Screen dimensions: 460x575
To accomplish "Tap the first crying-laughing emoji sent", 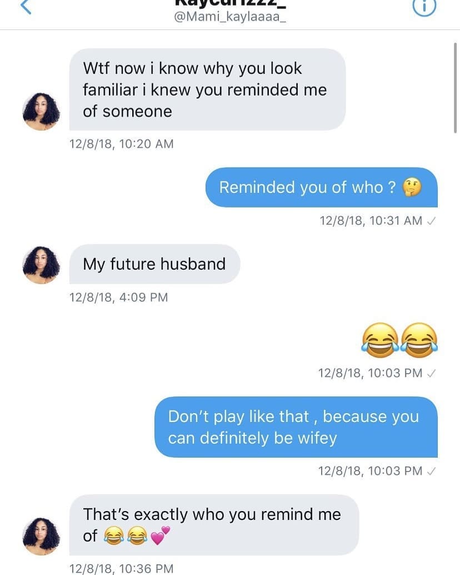I will point(380,340).
